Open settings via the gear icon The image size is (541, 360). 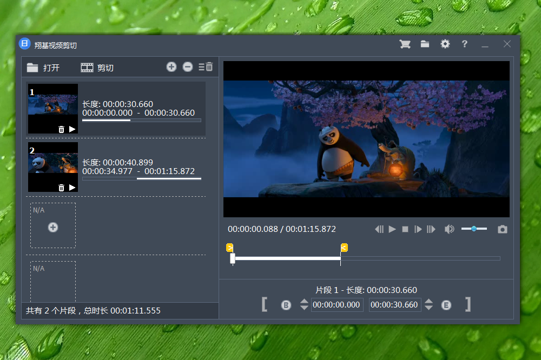(445, 44)
